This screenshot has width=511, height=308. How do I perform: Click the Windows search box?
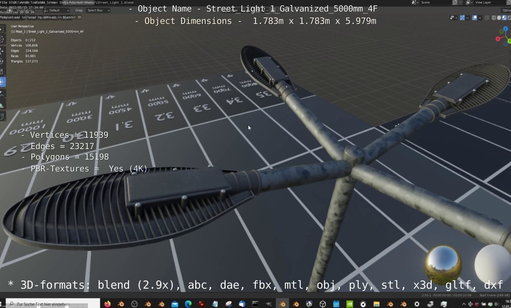tap(53, 304)
